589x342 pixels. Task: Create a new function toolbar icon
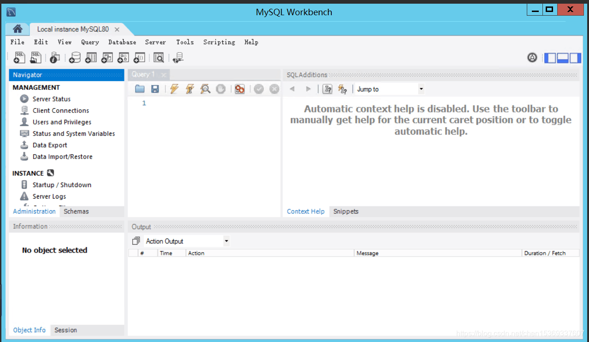point(139,58)
